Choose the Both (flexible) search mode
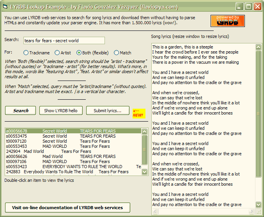 tap(79, 53)
